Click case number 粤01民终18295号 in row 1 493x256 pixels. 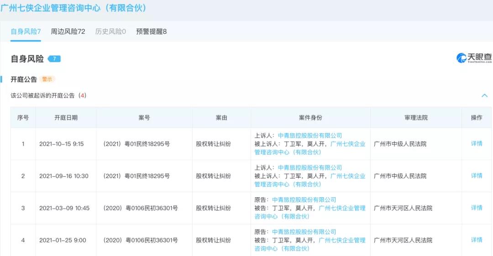136,144
